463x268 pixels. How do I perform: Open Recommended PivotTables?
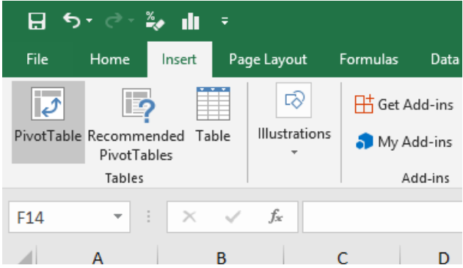pos(136,124)
